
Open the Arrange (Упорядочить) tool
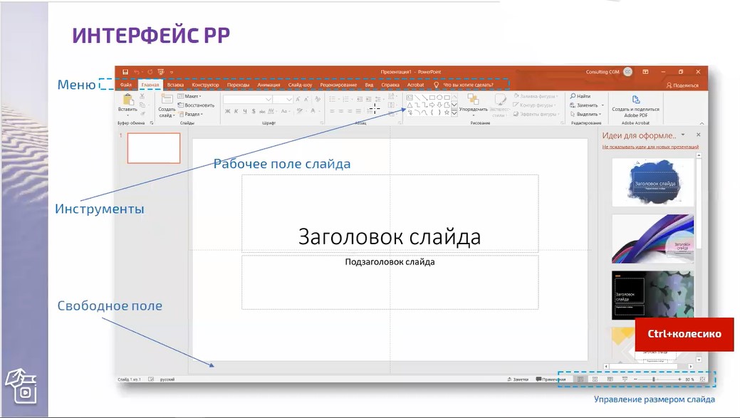473,100
